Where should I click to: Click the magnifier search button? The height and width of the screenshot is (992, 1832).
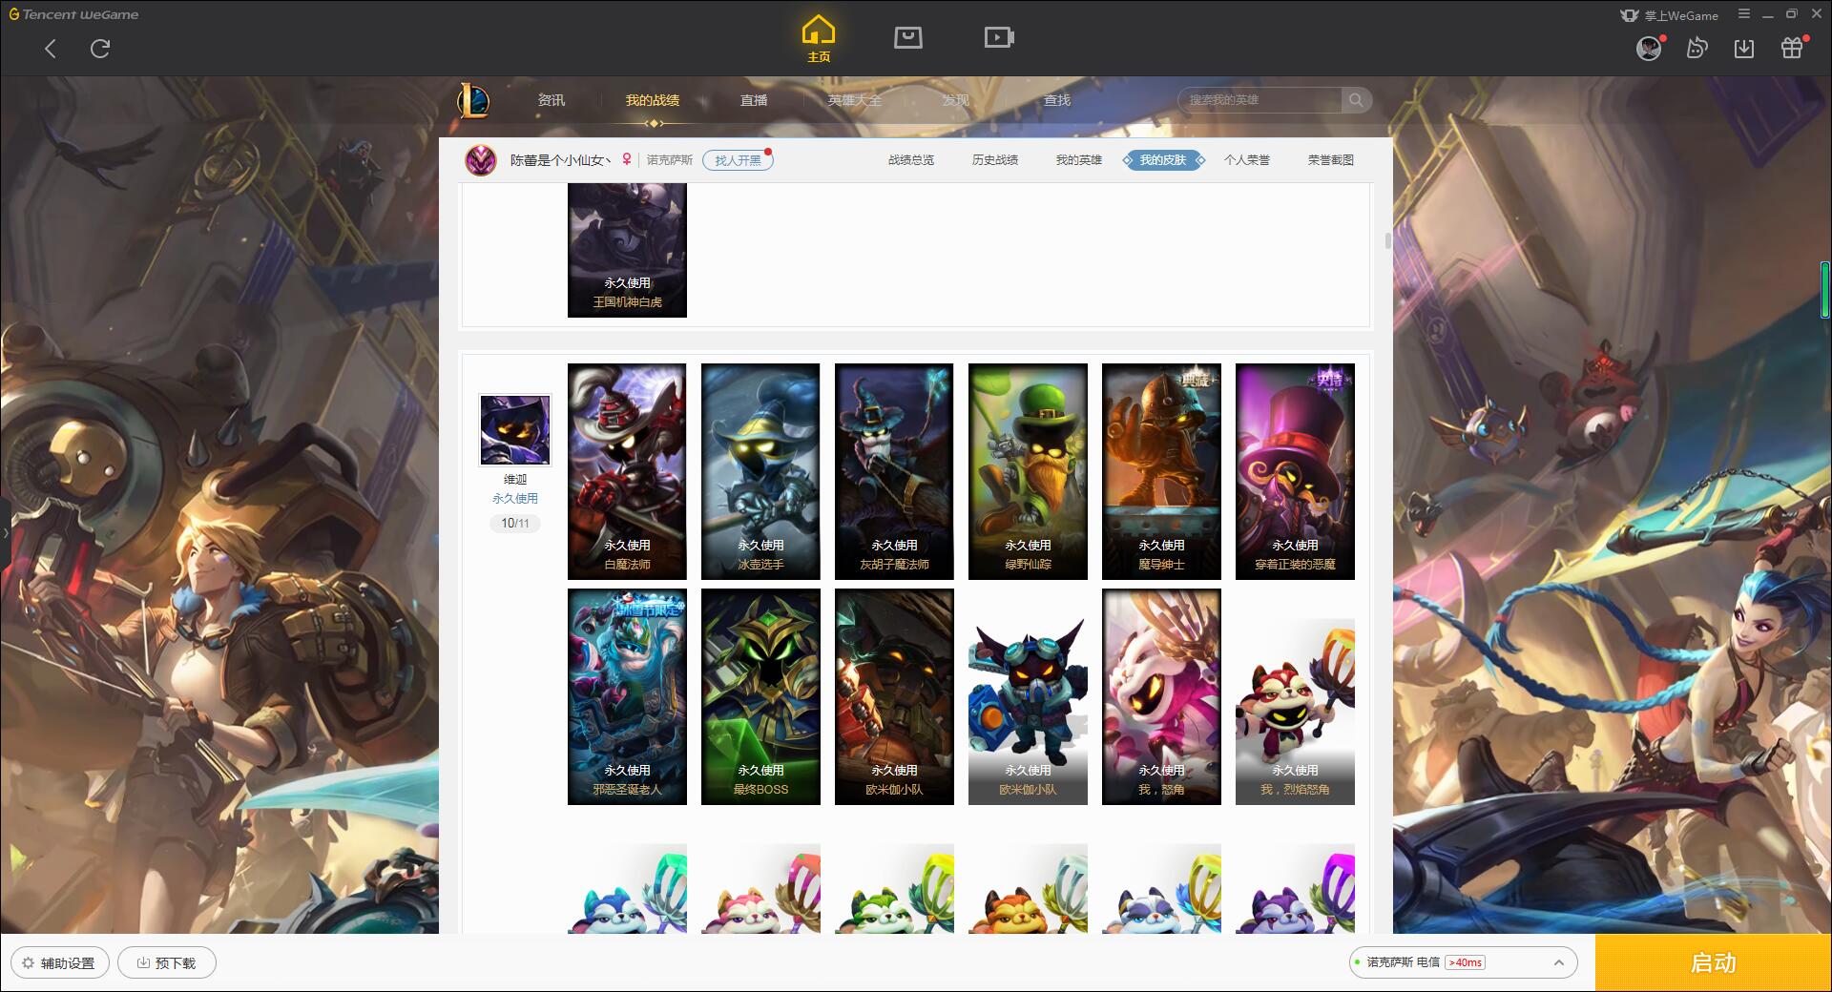tap(1356, 100)
